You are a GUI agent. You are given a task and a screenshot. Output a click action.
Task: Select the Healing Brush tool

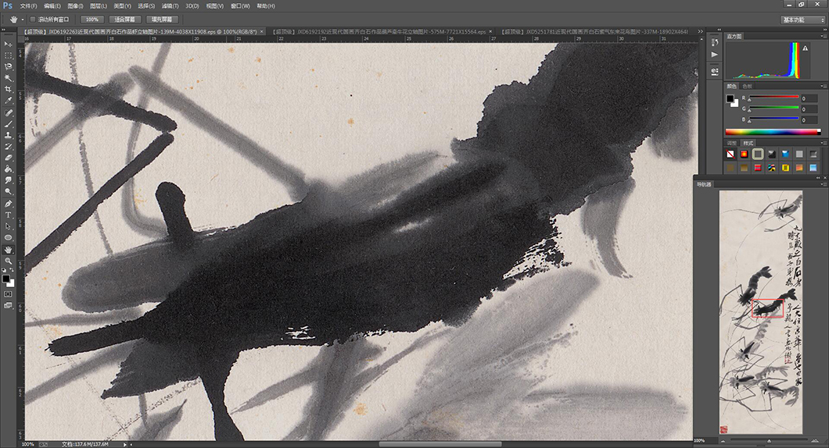pos(8,113)
